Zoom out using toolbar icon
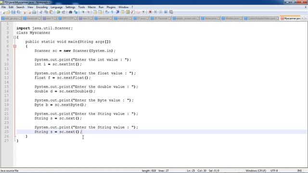 click(89, 12)
